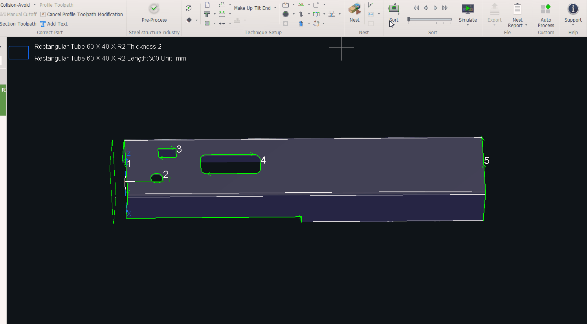
Task: Click Cancel Profile Toolpath Modification
Action: (x=81, y=15)
